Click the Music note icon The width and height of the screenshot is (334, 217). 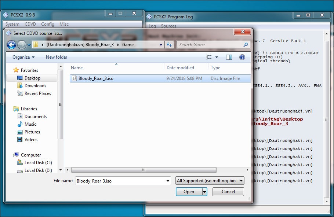[x=20, y=124]
